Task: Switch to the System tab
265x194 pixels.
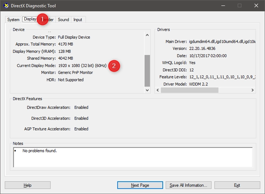Action: tap(13, 20)
